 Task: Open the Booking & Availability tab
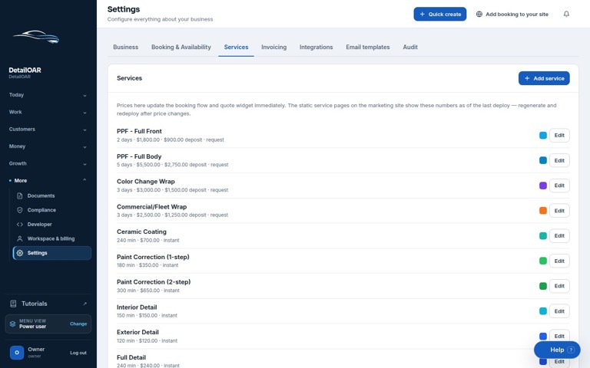[x=181, y=47]
